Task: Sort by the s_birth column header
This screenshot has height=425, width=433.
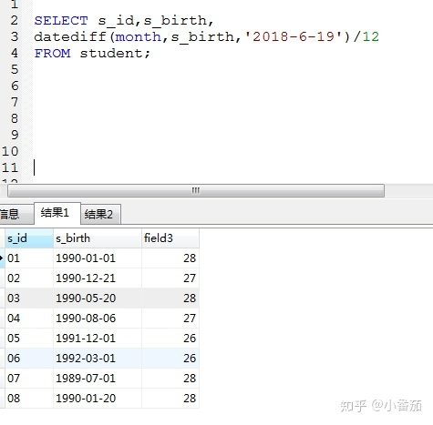Action: 98,238
